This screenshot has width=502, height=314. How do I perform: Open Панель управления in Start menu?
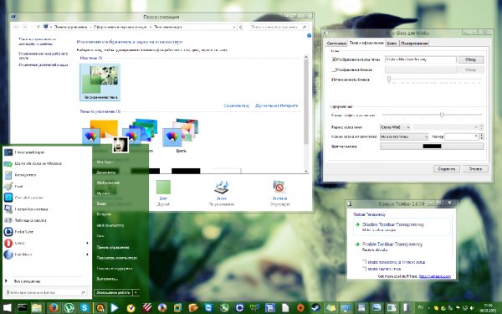113,247
